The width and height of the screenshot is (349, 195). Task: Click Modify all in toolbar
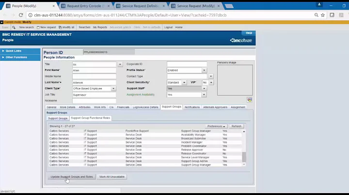[66, 27]
